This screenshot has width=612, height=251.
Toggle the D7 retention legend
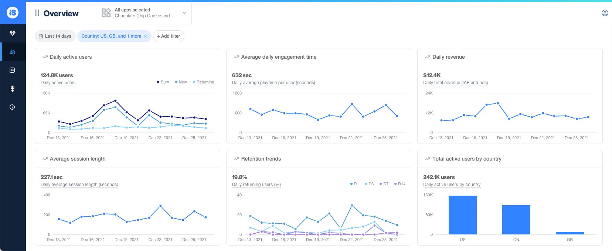tap(384, 184)
